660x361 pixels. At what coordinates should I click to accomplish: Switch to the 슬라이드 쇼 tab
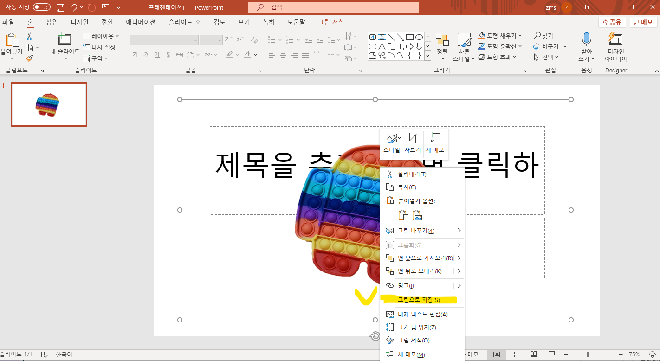coord(185,22)
